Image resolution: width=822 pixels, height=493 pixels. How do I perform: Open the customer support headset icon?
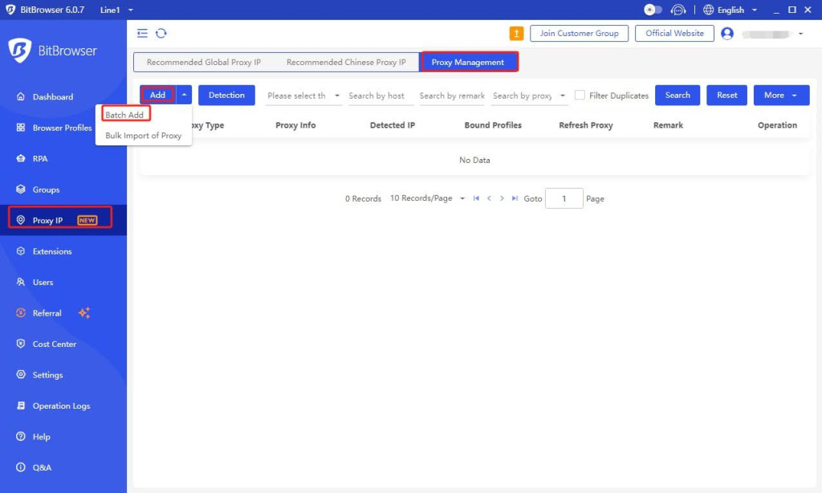678,10
